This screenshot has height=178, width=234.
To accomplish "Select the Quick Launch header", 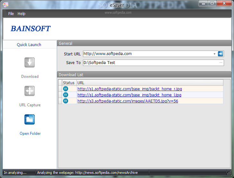I will tap(30, 44).
